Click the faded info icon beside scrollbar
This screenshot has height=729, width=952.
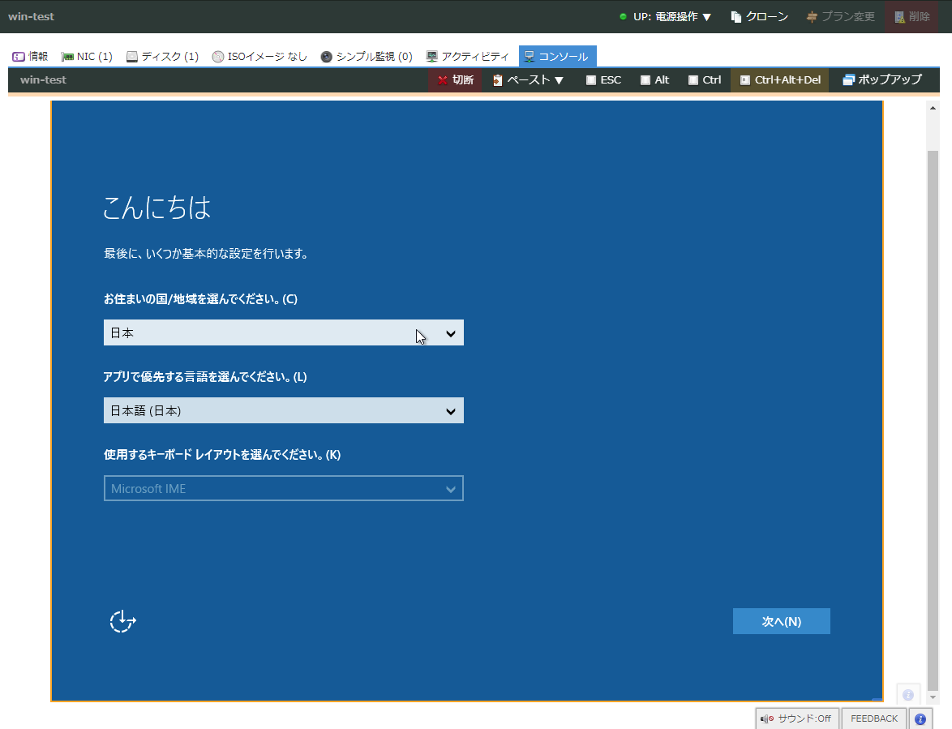(x=908, y=695)
